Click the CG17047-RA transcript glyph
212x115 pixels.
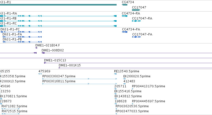tap(137, 21)
